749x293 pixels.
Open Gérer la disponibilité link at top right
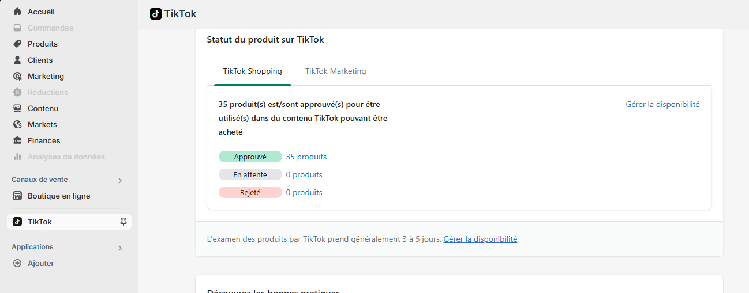click(662, 104)
